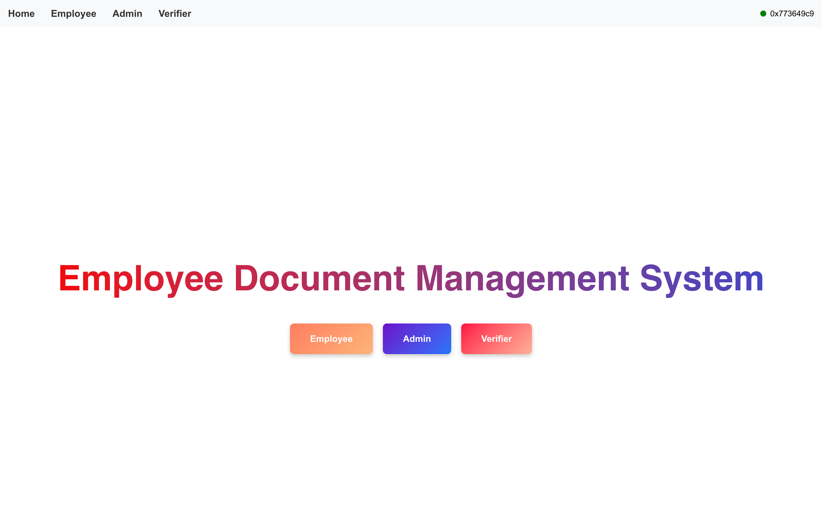Click the green connection status dot

pos(763,14)
